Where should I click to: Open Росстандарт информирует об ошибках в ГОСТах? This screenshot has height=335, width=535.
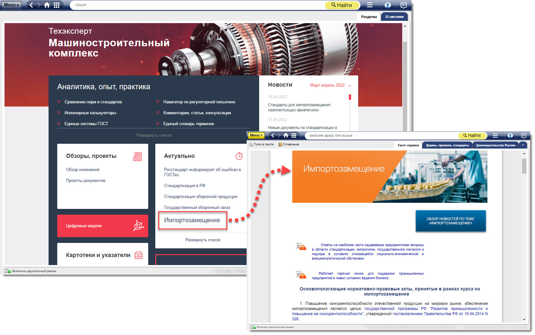click(203, 172)
